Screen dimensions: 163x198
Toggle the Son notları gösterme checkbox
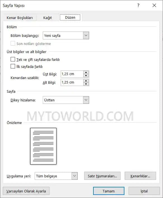(13, 44)
